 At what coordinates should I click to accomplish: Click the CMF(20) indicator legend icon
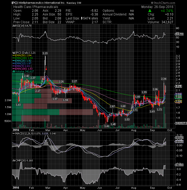coord(14,161)
